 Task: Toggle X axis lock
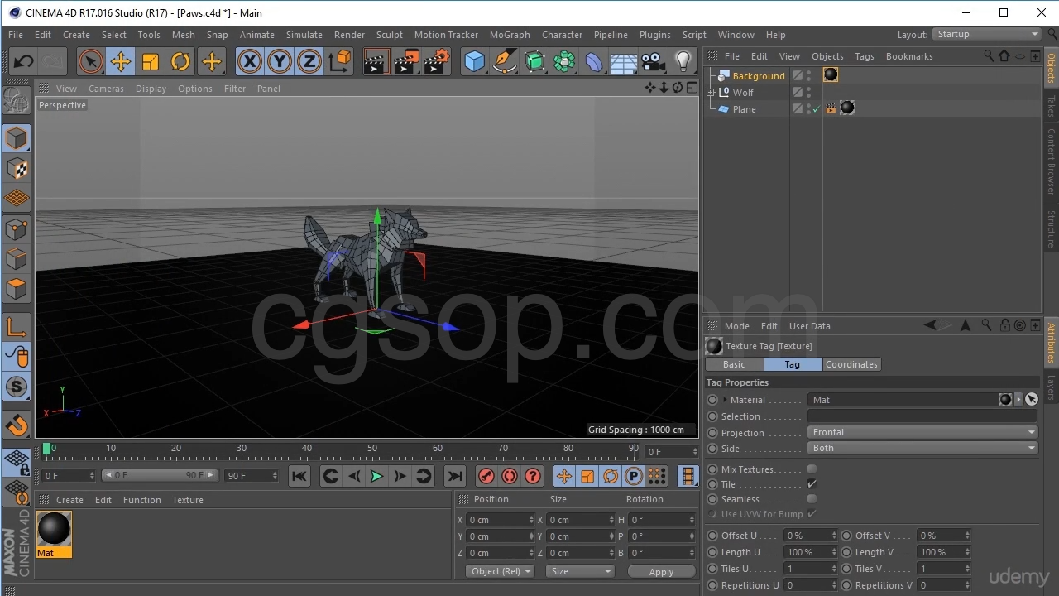(249, 62)
